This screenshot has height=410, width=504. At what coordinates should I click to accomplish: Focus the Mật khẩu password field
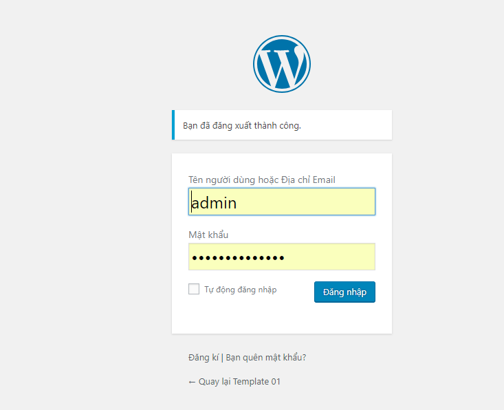pyautogui.click(x=282, y=257)
